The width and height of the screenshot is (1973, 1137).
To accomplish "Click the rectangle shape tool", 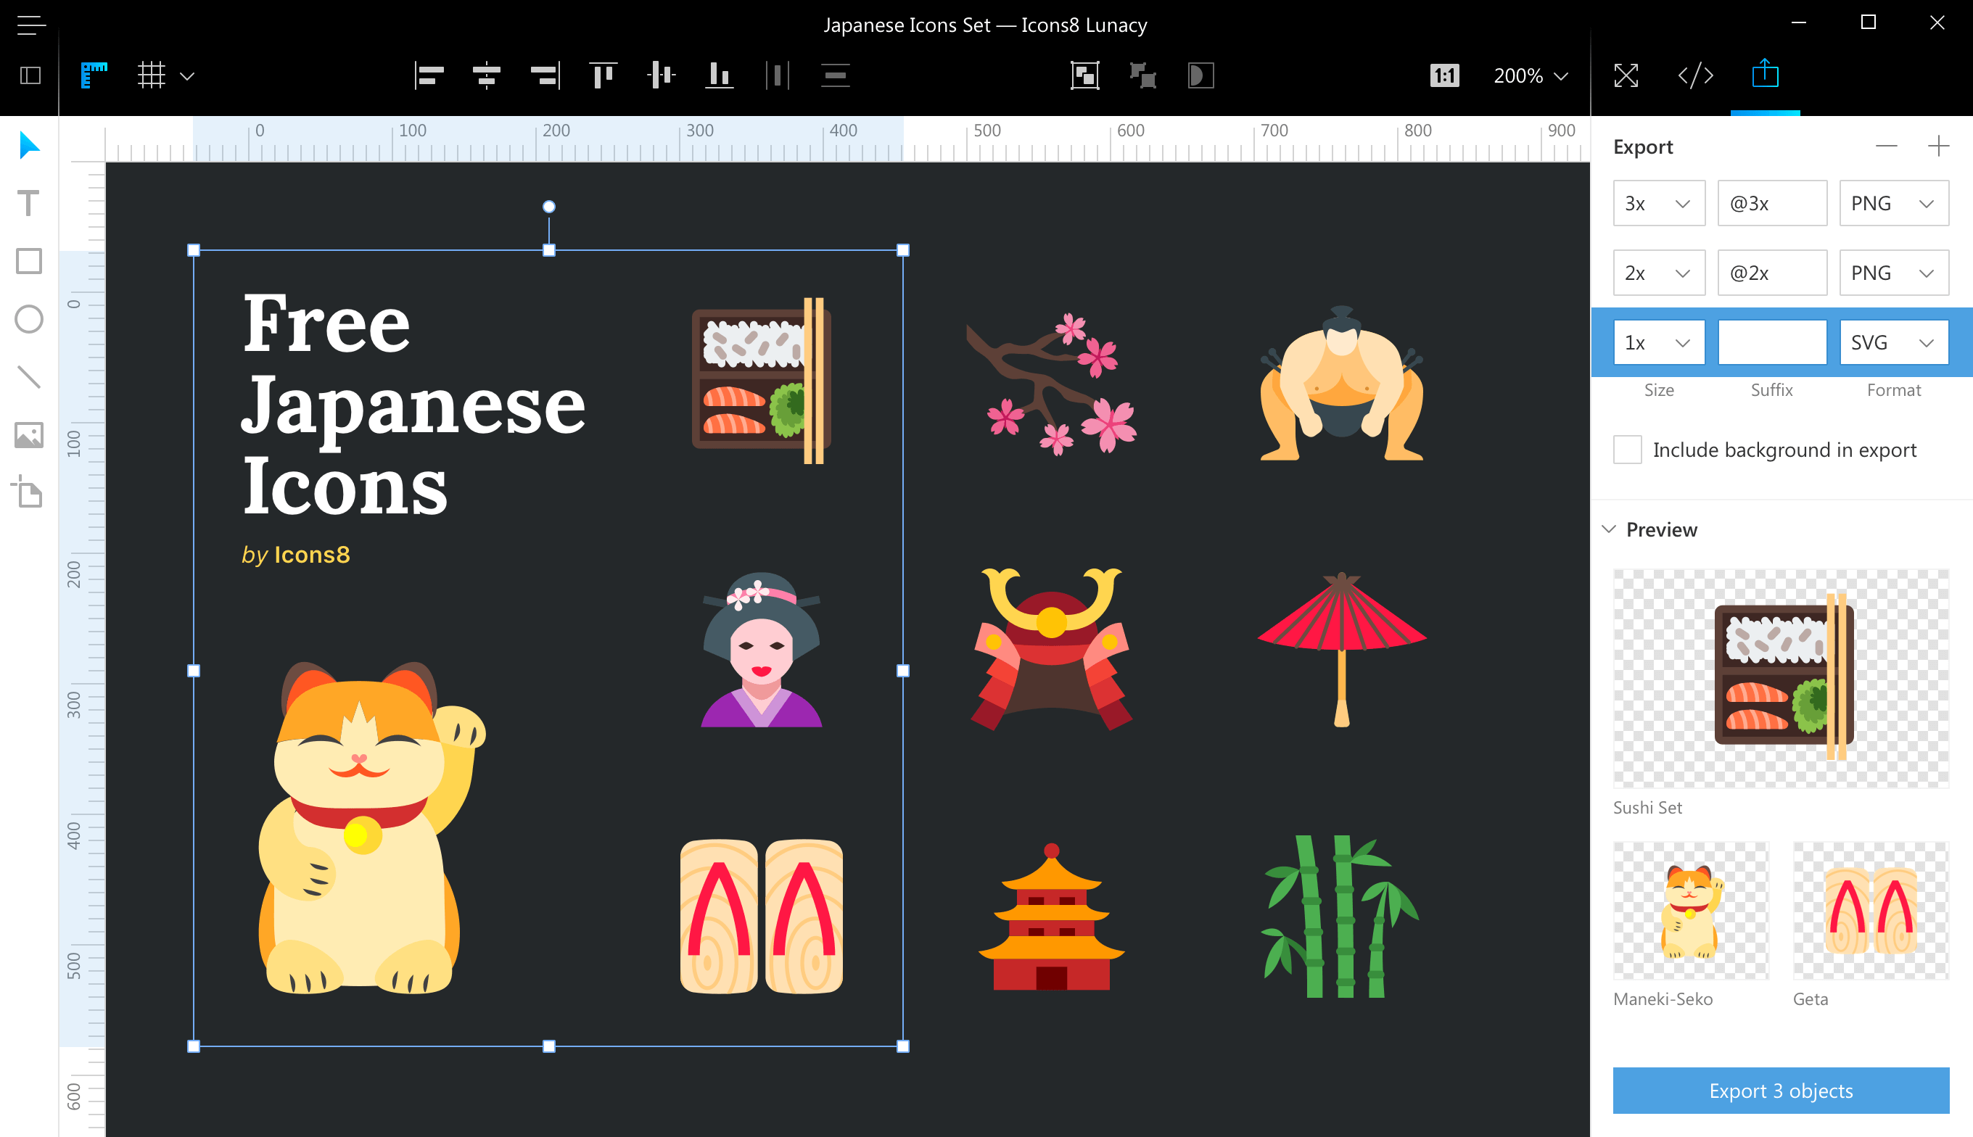I will (x=30, y=263).
